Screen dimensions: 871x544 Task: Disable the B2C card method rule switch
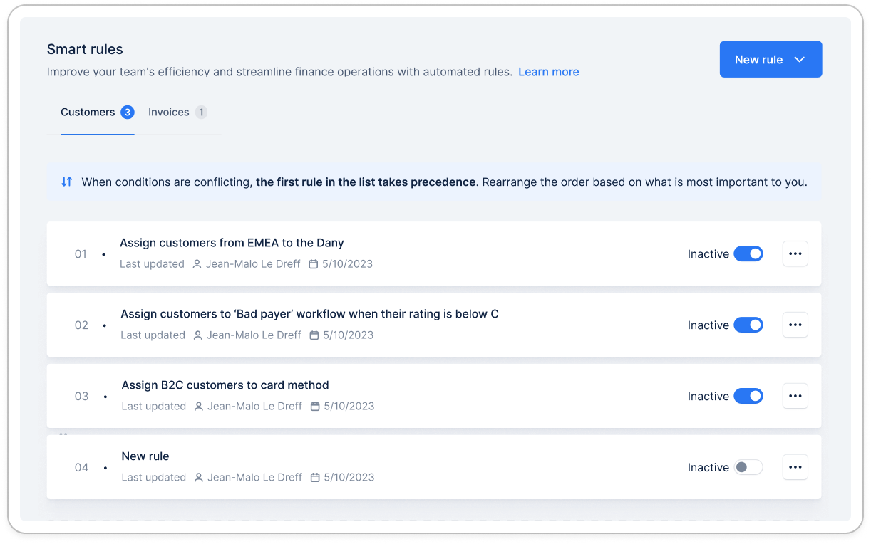pyautogui.click(x=748, y=396)
